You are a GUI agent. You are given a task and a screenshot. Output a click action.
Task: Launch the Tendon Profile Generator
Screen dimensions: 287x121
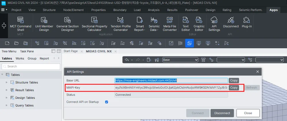click(121, 24)
